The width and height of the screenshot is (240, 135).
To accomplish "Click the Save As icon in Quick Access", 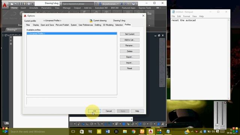I will tap(24, 4).
